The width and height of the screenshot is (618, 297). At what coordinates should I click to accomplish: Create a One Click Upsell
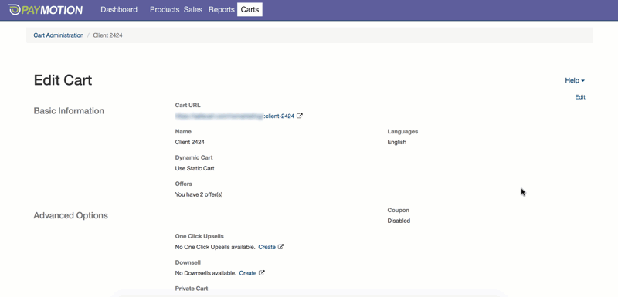click(267, 247)
